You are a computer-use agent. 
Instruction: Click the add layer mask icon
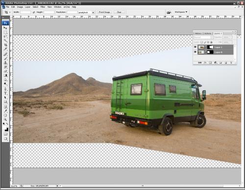pyautogui.click(x=210, y=63)
